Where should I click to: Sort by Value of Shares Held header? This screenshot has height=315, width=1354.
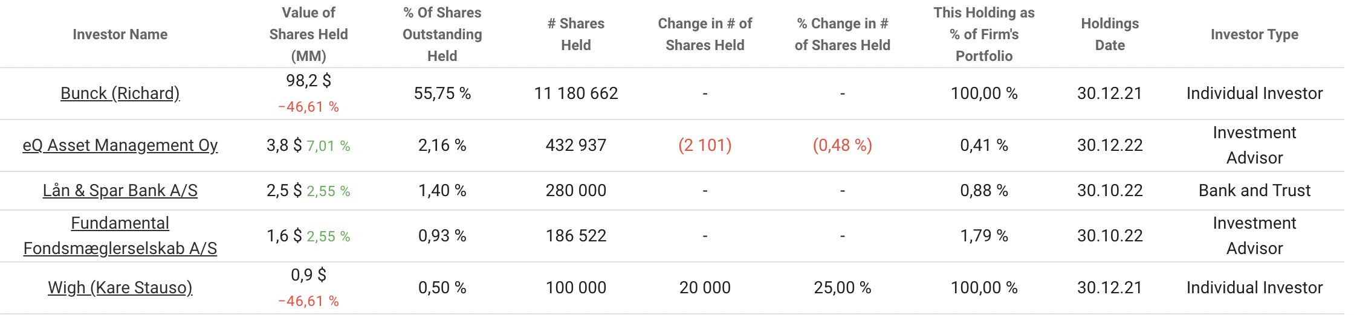coord(308,34)
